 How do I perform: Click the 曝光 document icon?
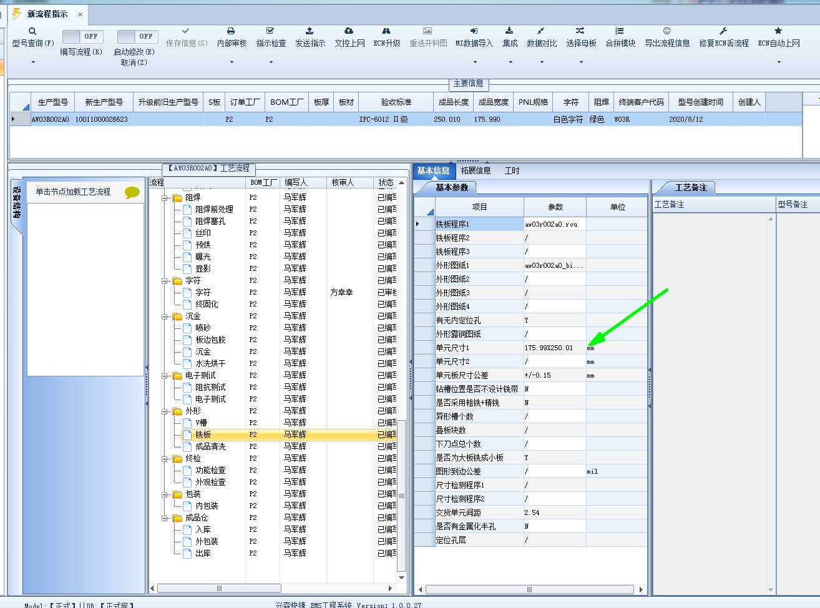(187, 257)
